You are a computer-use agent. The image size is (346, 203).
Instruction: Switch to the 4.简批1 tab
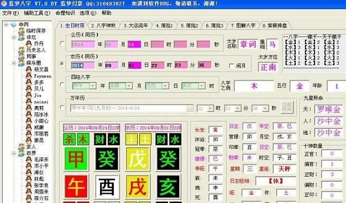click(x=164, y=25)
